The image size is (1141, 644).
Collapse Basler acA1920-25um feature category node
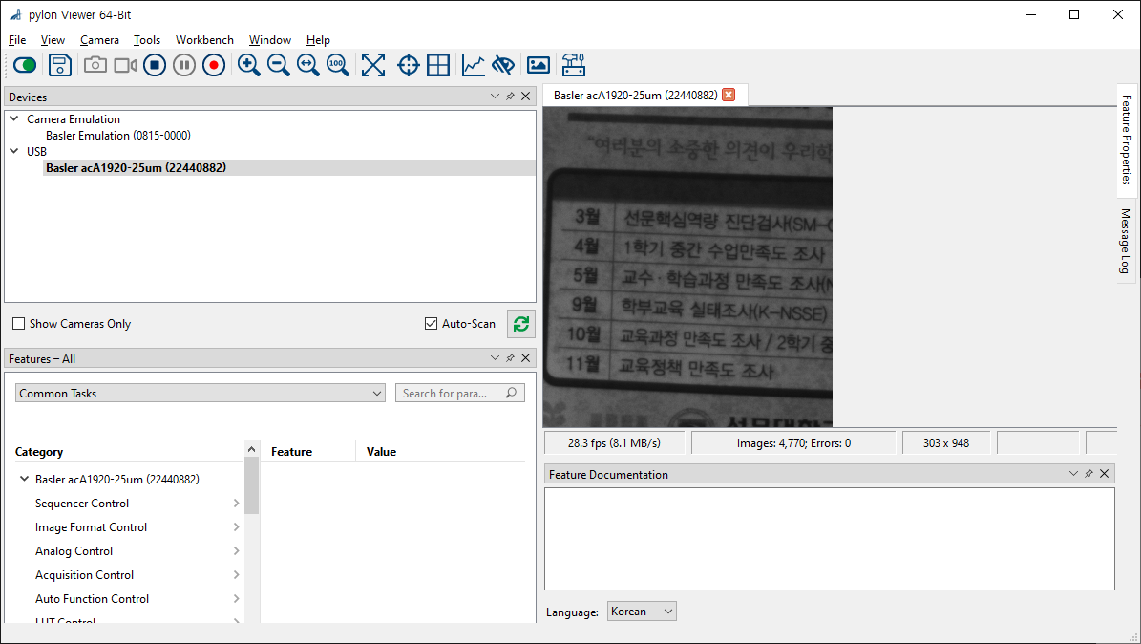pyautogui.click(x=24, y=479)
